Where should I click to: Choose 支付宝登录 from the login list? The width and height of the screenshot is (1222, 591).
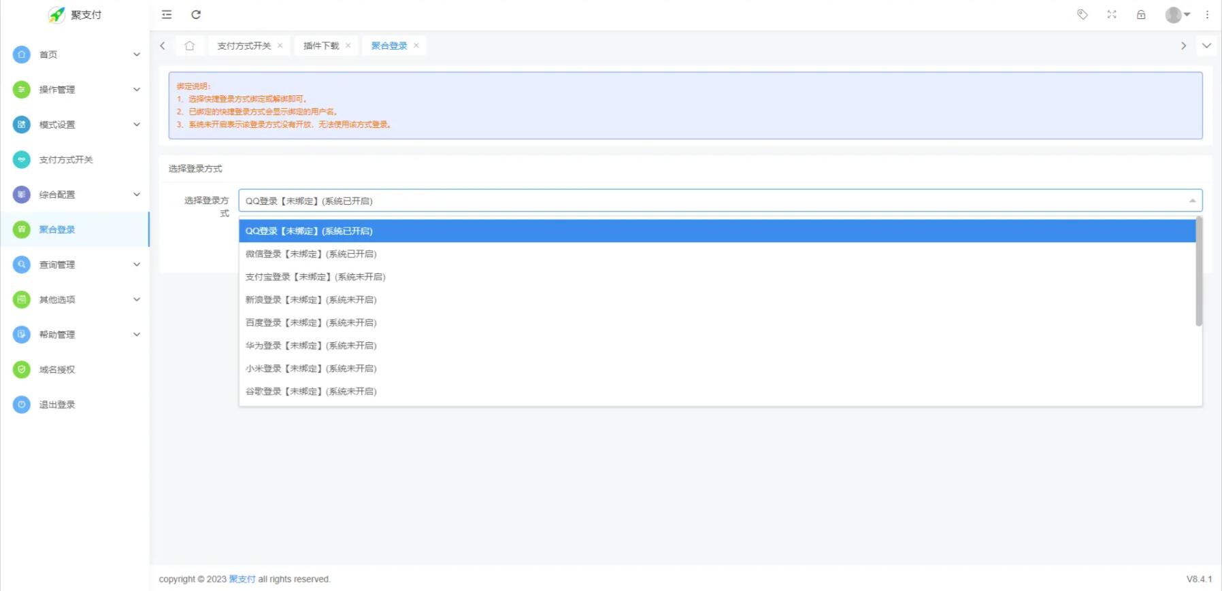click(x=315, y=277)
